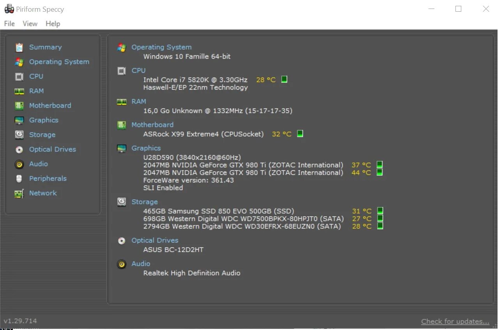The width and height of the screenshot is (503, 330).
Task: Click '465GB Samsung SSD 850 EVO 500GB' line
Action: (x=218, y=211)
